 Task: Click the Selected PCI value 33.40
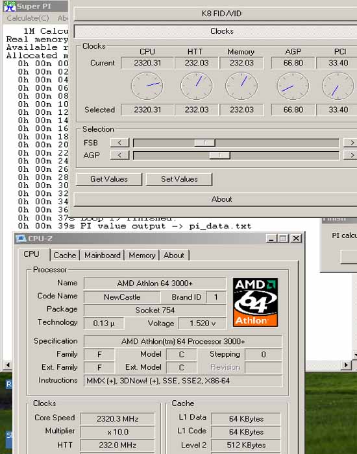coord(337,110)
